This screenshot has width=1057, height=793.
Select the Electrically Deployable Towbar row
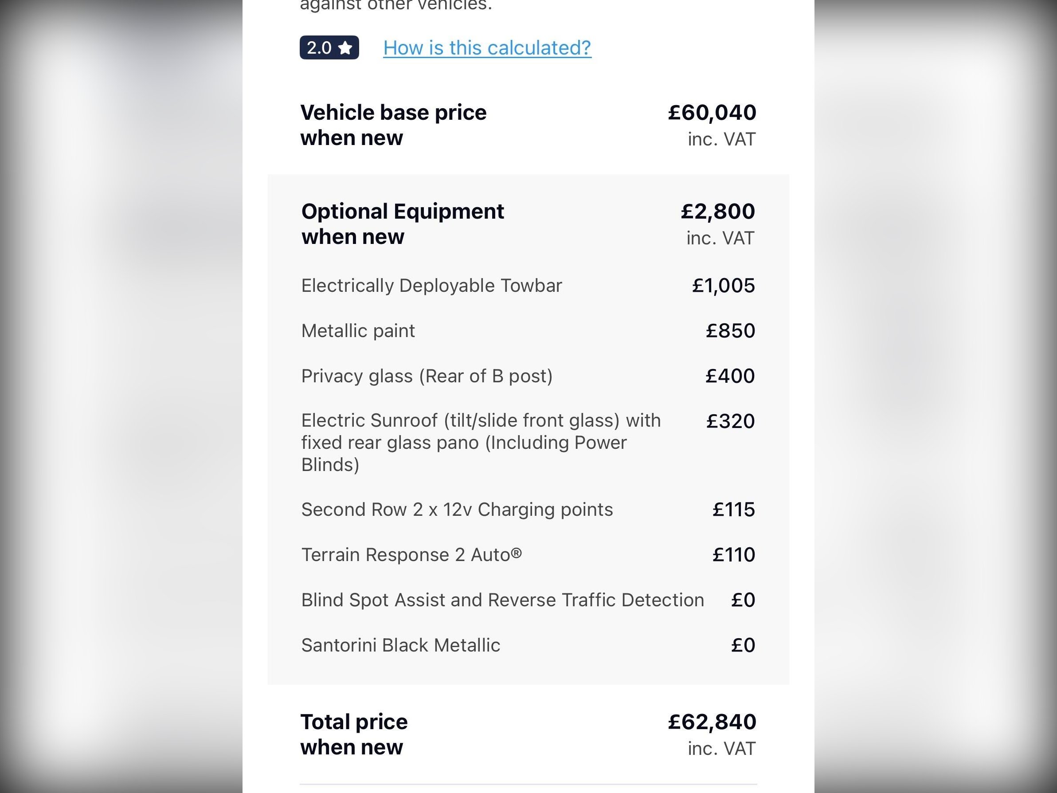click(x=431, y=285)
